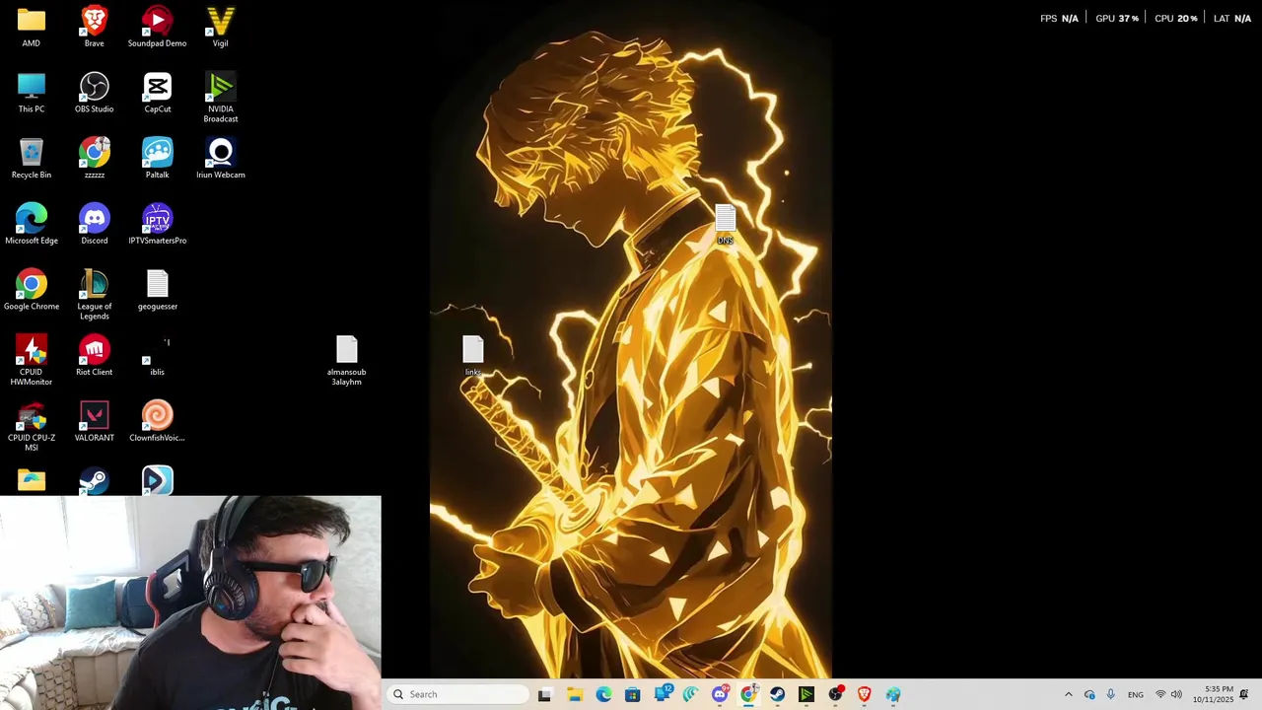Viewport: 1262px width, 710px height.
Task: Open Iriun Webcam shortcut
Action: (x=221, y=160)
